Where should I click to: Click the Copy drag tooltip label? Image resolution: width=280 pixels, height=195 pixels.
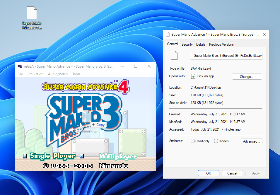pyautogui.click(x=99, y=125)
